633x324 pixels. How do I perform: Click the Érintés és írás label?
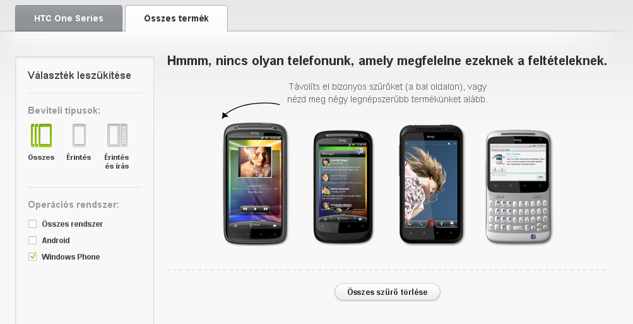coord(117,162)
